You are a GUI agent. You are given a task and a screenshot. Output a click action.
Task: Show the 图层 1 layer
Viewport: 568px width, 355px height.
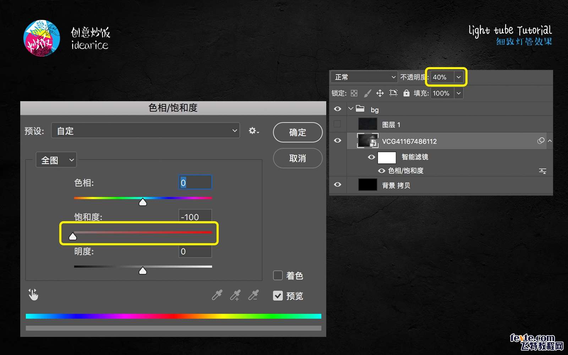point(338,124)
